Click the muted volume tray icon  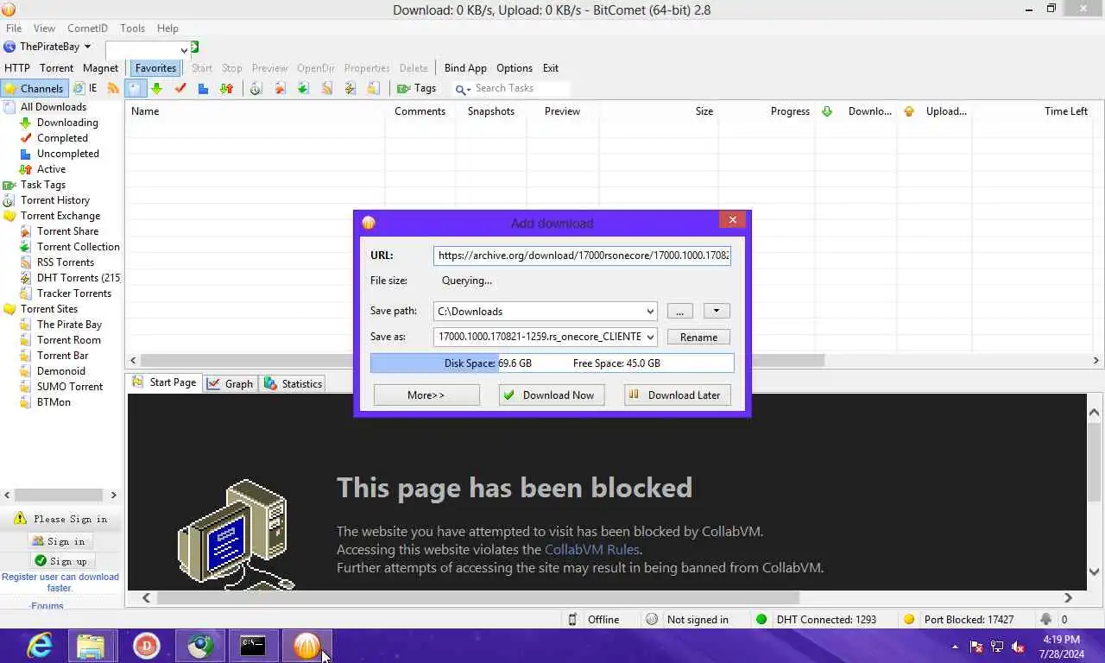point(1018,646)
